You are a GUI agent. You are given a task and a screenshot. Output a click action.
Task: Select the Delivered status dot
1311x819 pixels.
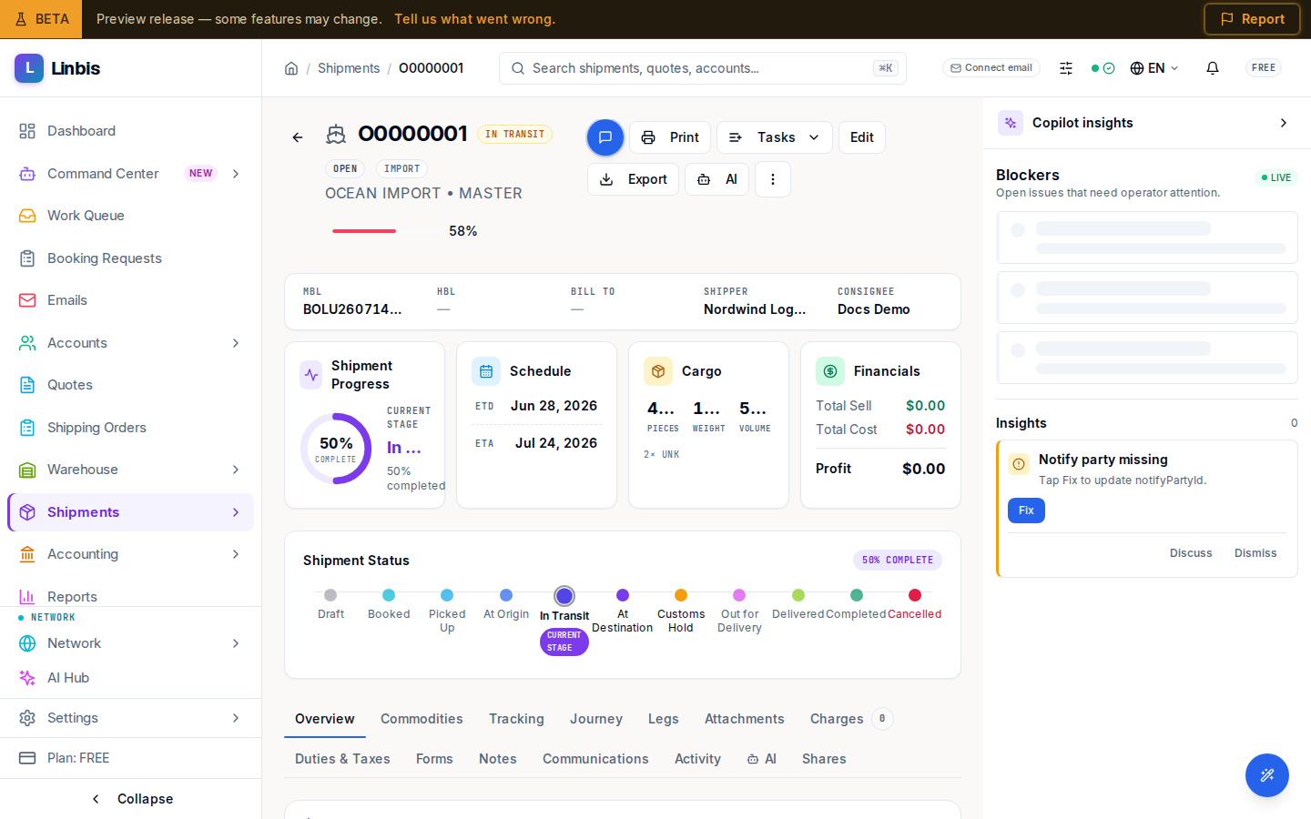coord(798,595)
